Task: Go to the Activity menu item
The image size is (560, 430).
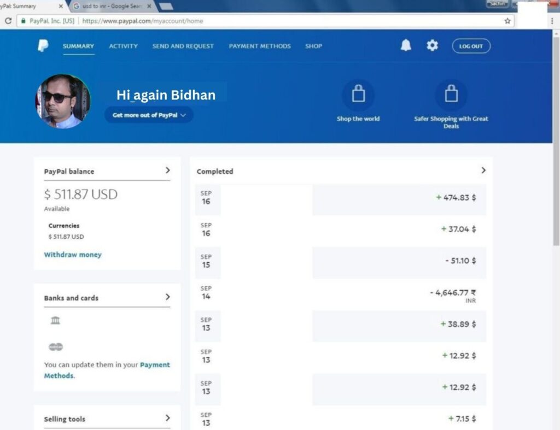Action: (123, 46)
